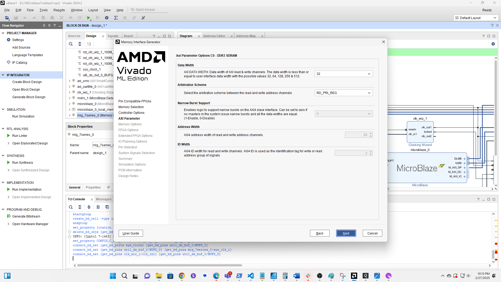Image resolution: width=501 pixels, height=282 pixels.
Task: Click the sigma Reports toolbar icon
Action: point(116,18)
